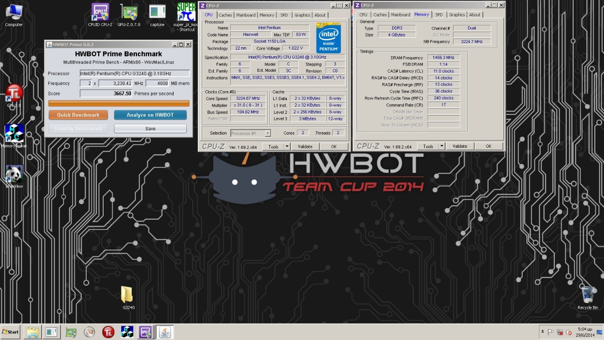Click the FSB:DRAM 1:14 value

click(443, 64)
